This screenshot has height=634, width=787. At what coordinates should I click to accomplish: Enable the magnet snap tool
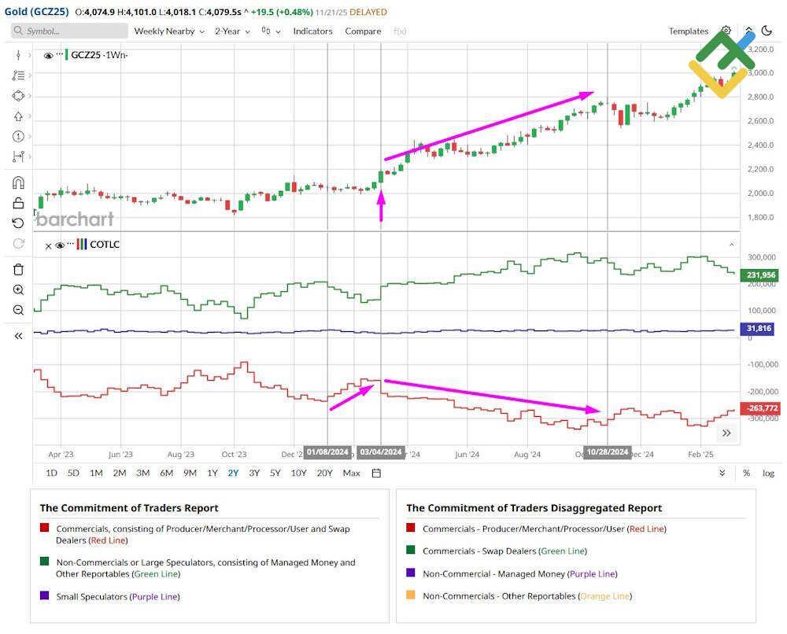click(x=17, y=182)
